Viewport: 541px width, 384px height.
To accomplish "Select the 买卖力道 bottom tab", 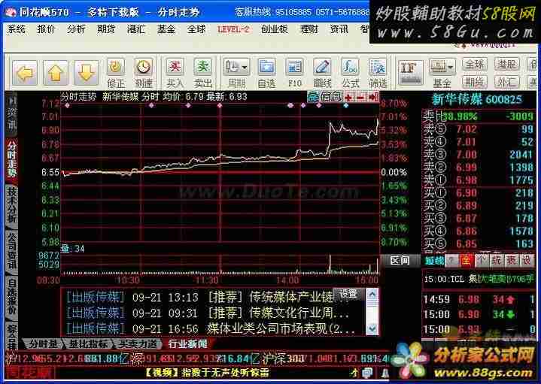I will [x=138, y=343].
